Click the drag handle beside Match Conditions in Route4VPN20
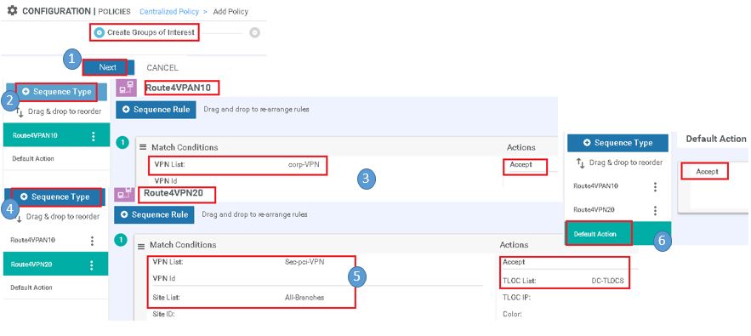Viewport: 751px width, 336px height. pos(141,246)
